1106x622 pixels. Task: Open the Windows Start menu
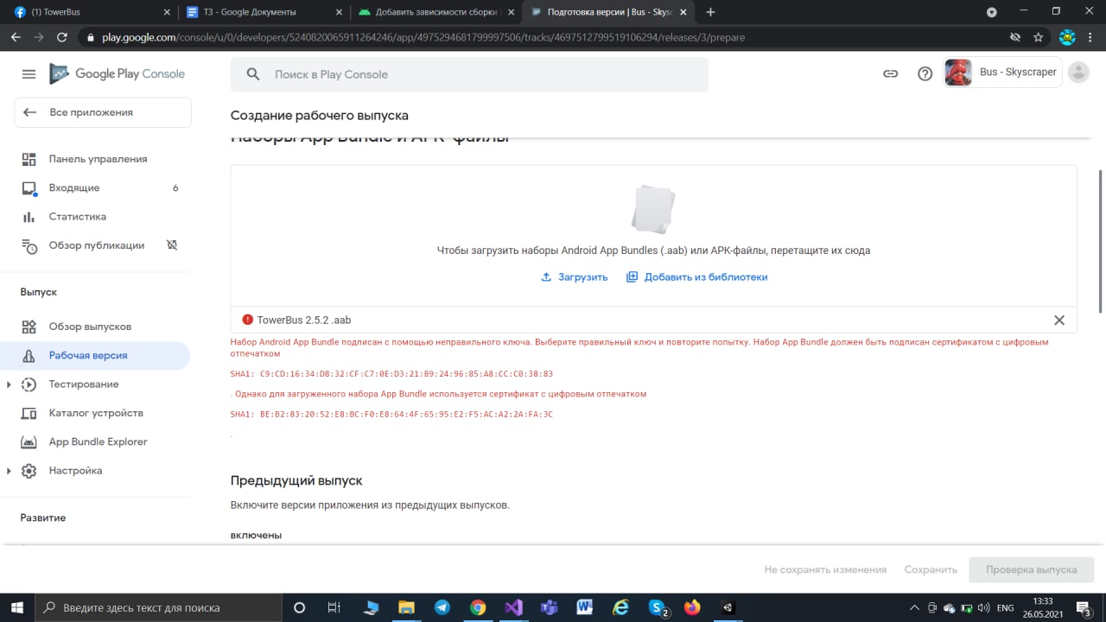pos(16,607)
